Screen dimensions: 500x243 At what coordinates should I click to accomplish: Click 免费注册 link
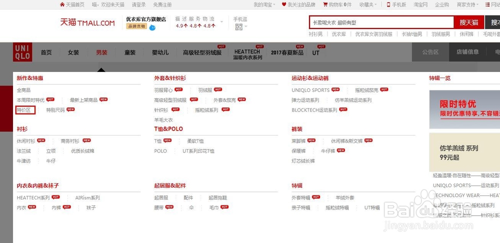click(x=162, y=4)
